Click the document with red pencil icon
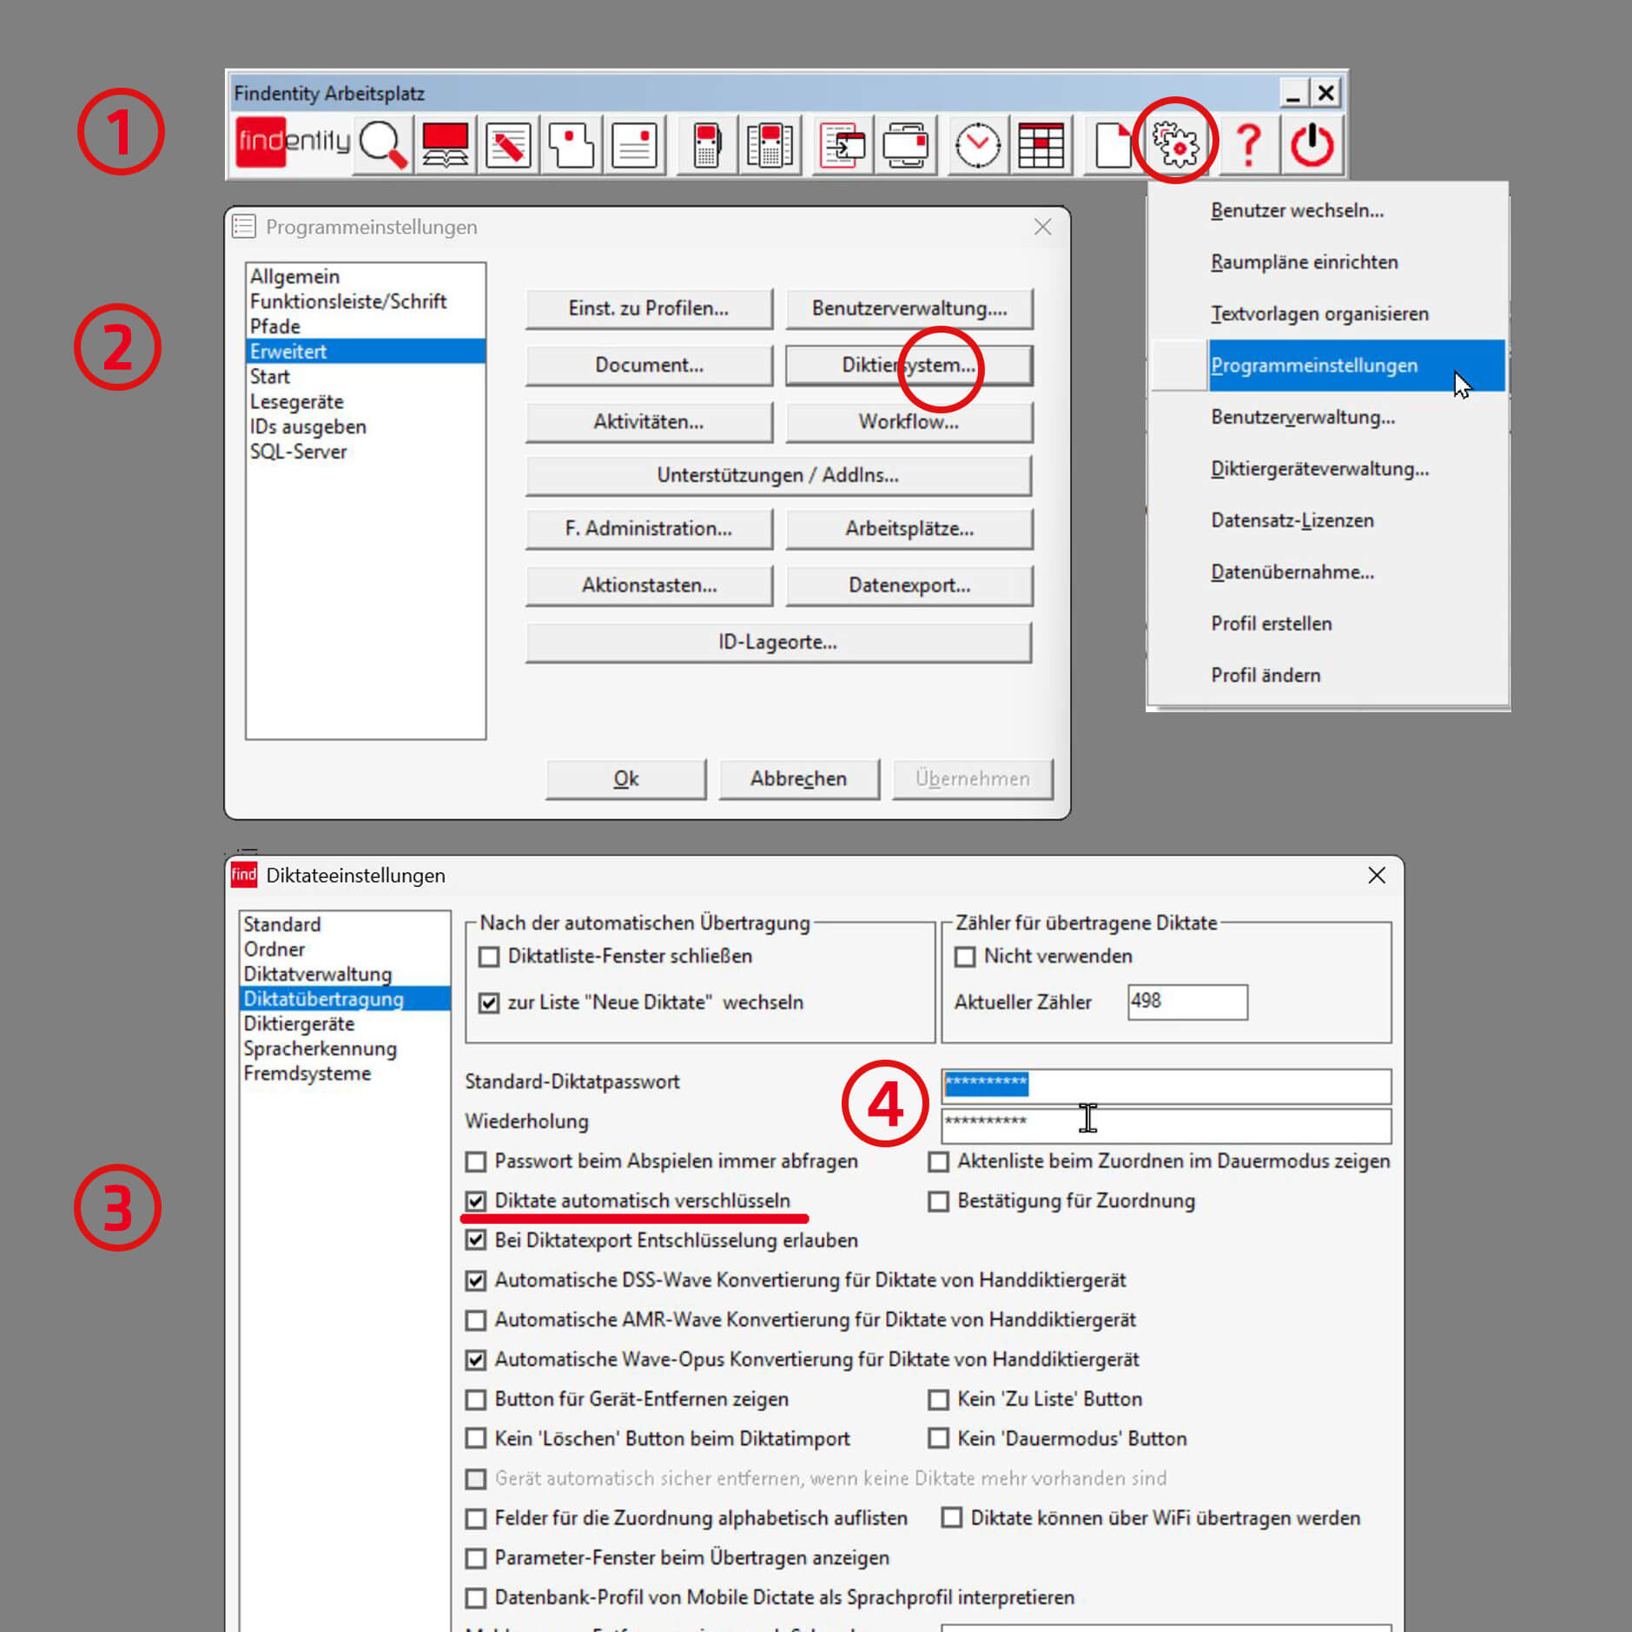Image resolution: width=1632 pixels, height=1632 pixels. pos(508,144)
